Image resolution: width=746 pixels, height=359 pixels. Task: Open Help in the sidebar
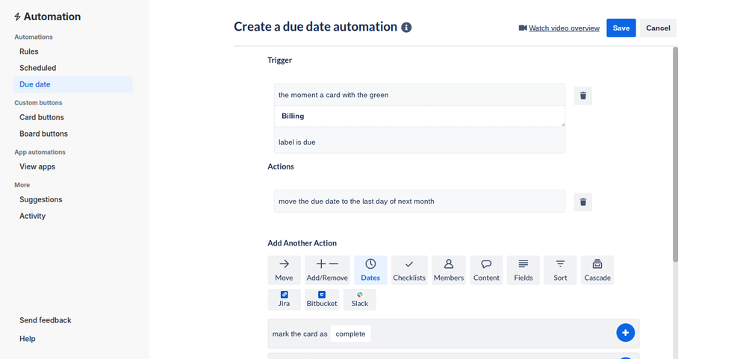[x=27, y=339]
